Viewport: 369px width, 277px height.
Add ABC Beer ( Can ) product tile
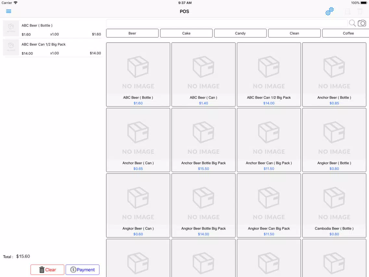(204, 74)
